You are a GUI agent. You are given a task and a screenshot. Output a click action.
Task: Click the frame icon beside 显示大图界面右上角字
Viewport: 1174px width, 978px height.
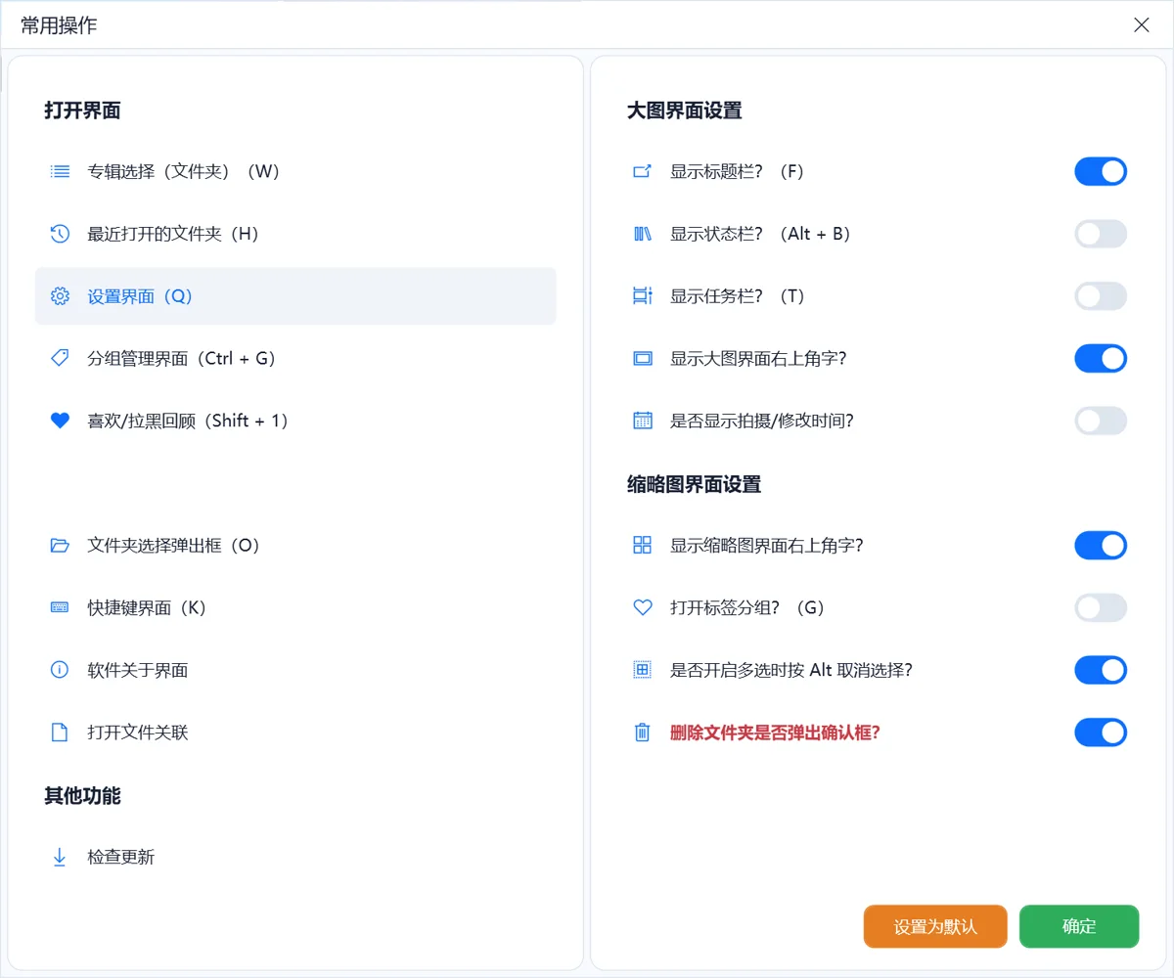[643, 358]
